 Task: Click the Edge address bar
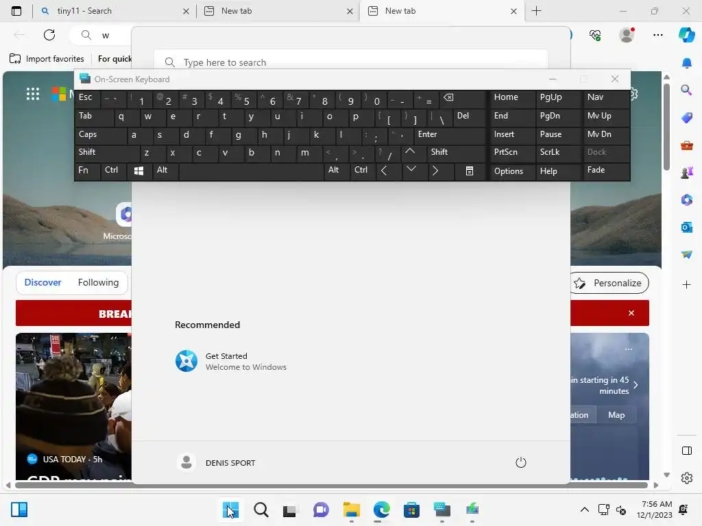(x=101, y=35)
